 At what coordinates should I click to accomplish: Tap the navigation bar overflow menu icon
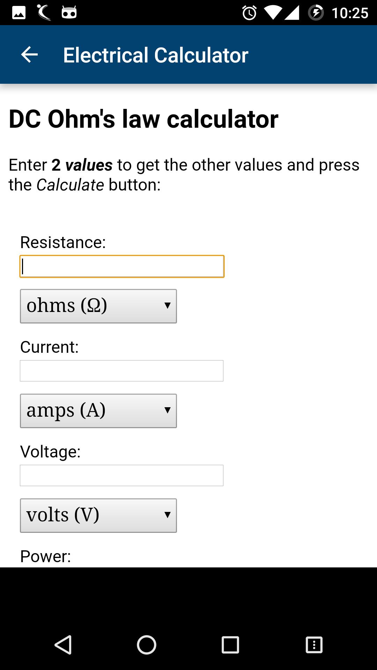(314, 645)
